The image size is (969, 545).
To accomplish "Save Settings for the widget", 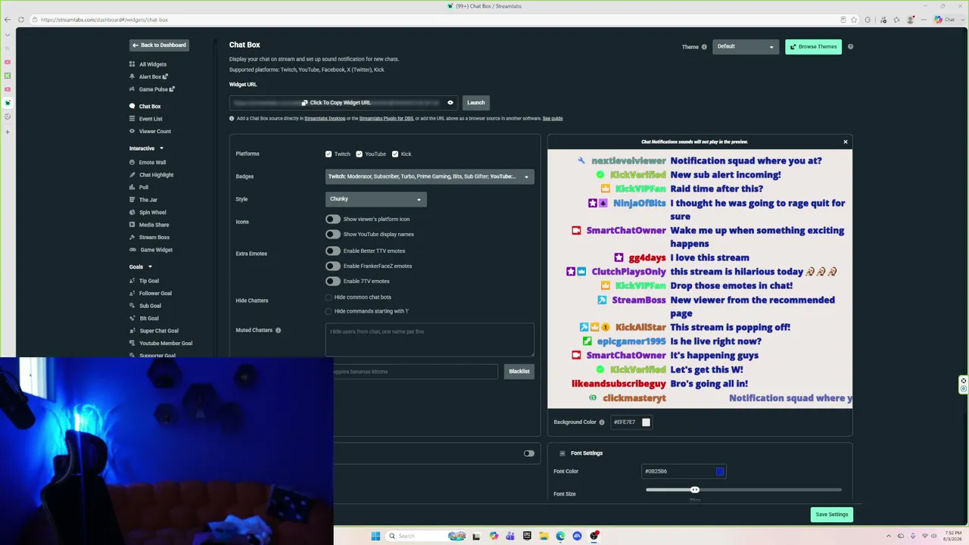I will [831, 515].
